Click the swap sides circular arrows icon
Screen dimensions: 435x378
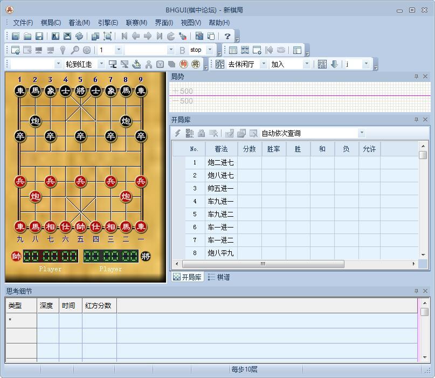pyautogui.click(x=79, y=36)
